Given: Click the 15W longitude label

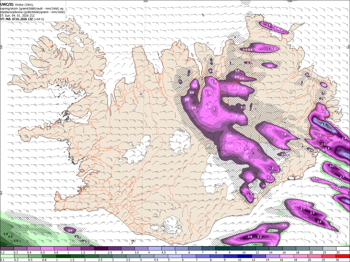Looking at the screenshot, I should pyautogui.click(x=290, y=1).
